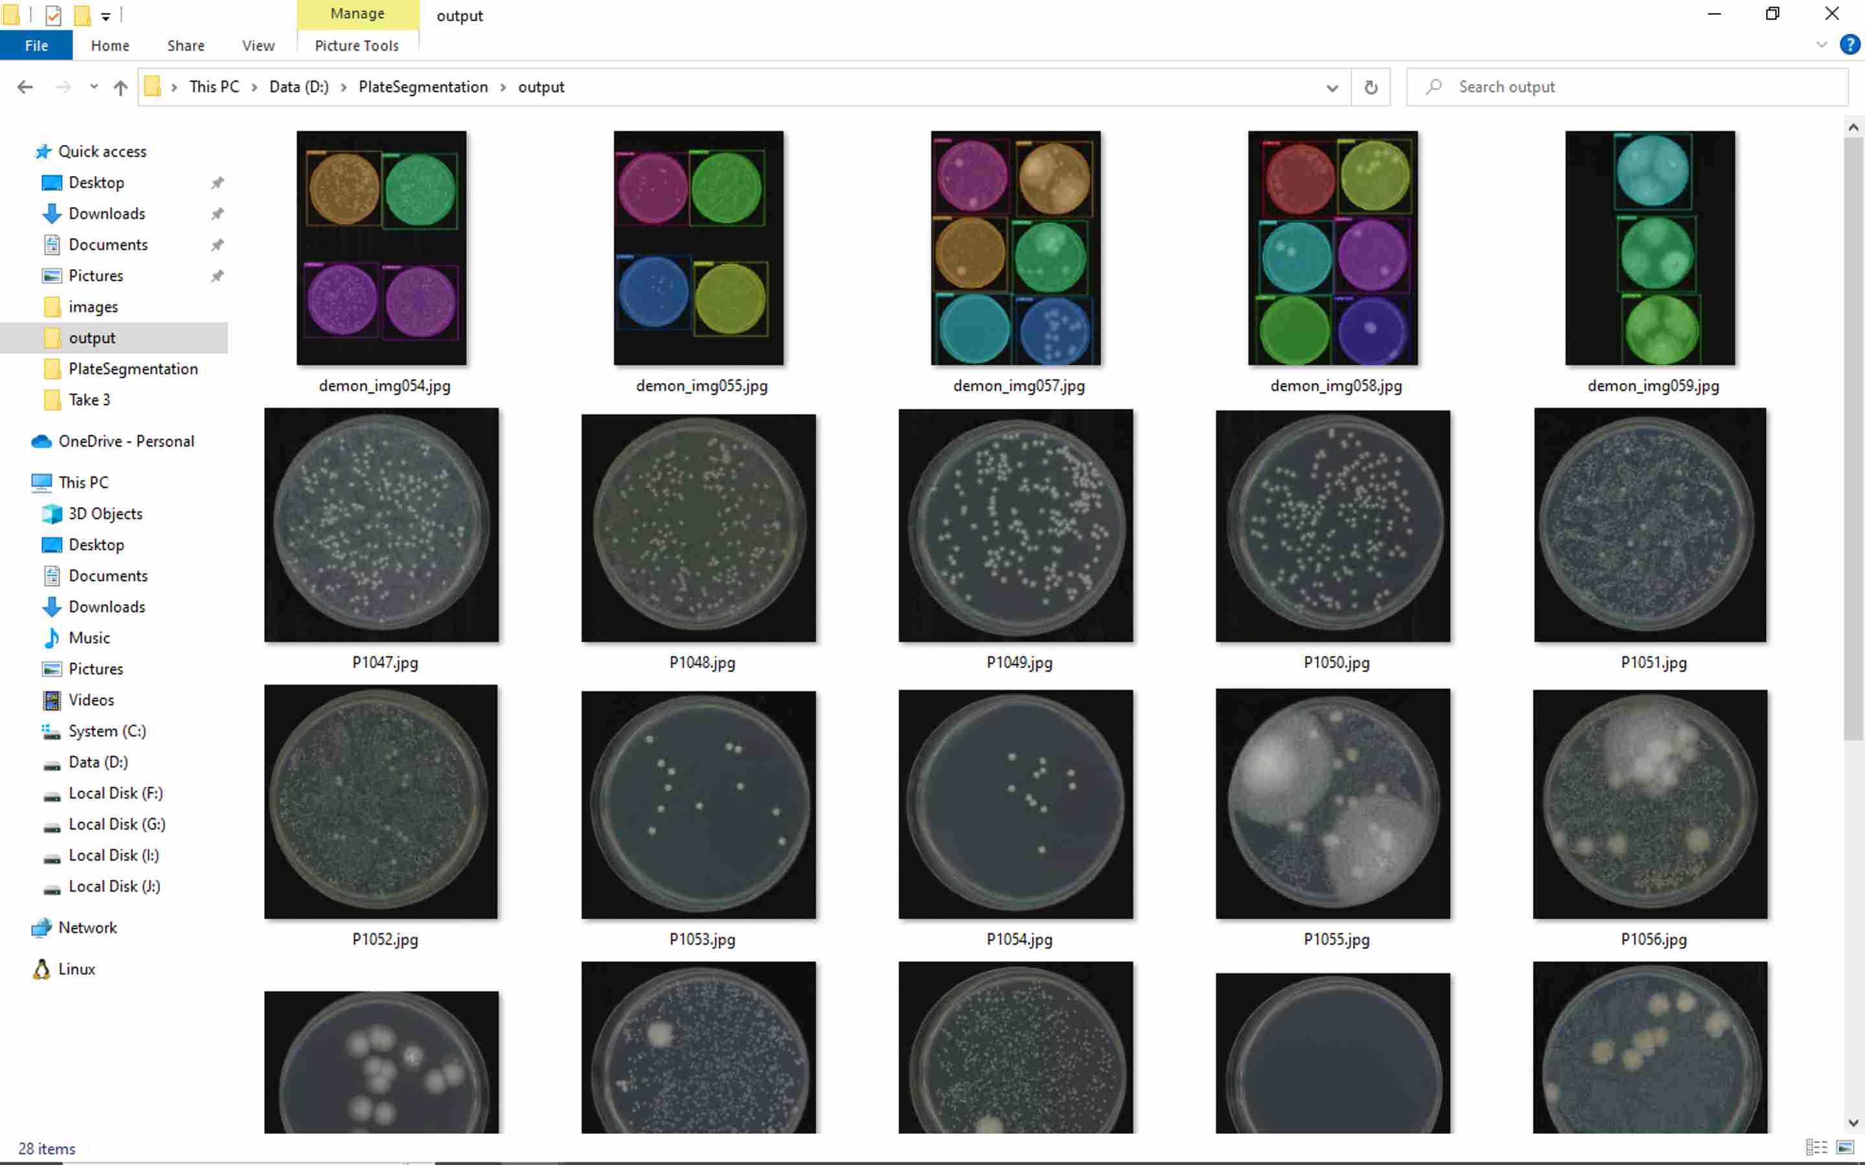The width and height of the screenshot is (1865, 1165).
Task: Expand chevron after PlateSegmentation in breadcrumb
Action: point(503,87)
